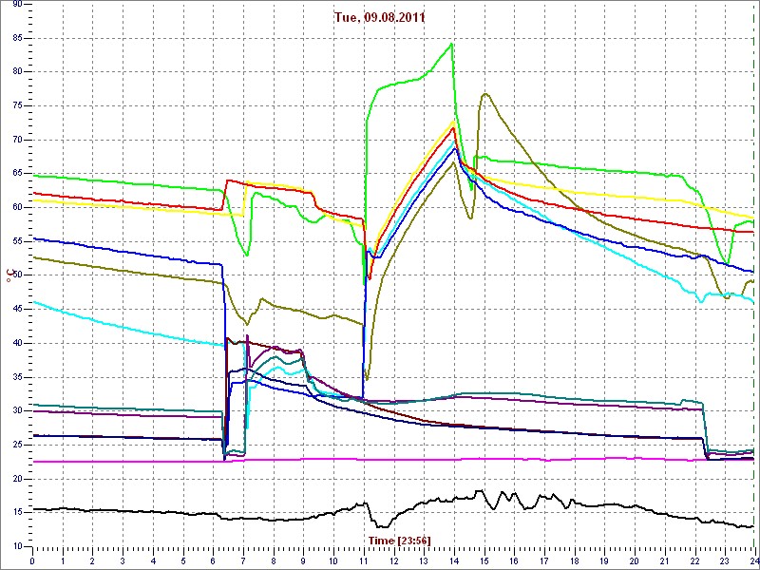The width and height of the screenshot is (760, 570).
Task: Click the yellow curve's peak near 73°C
Action: coord(454,122)
